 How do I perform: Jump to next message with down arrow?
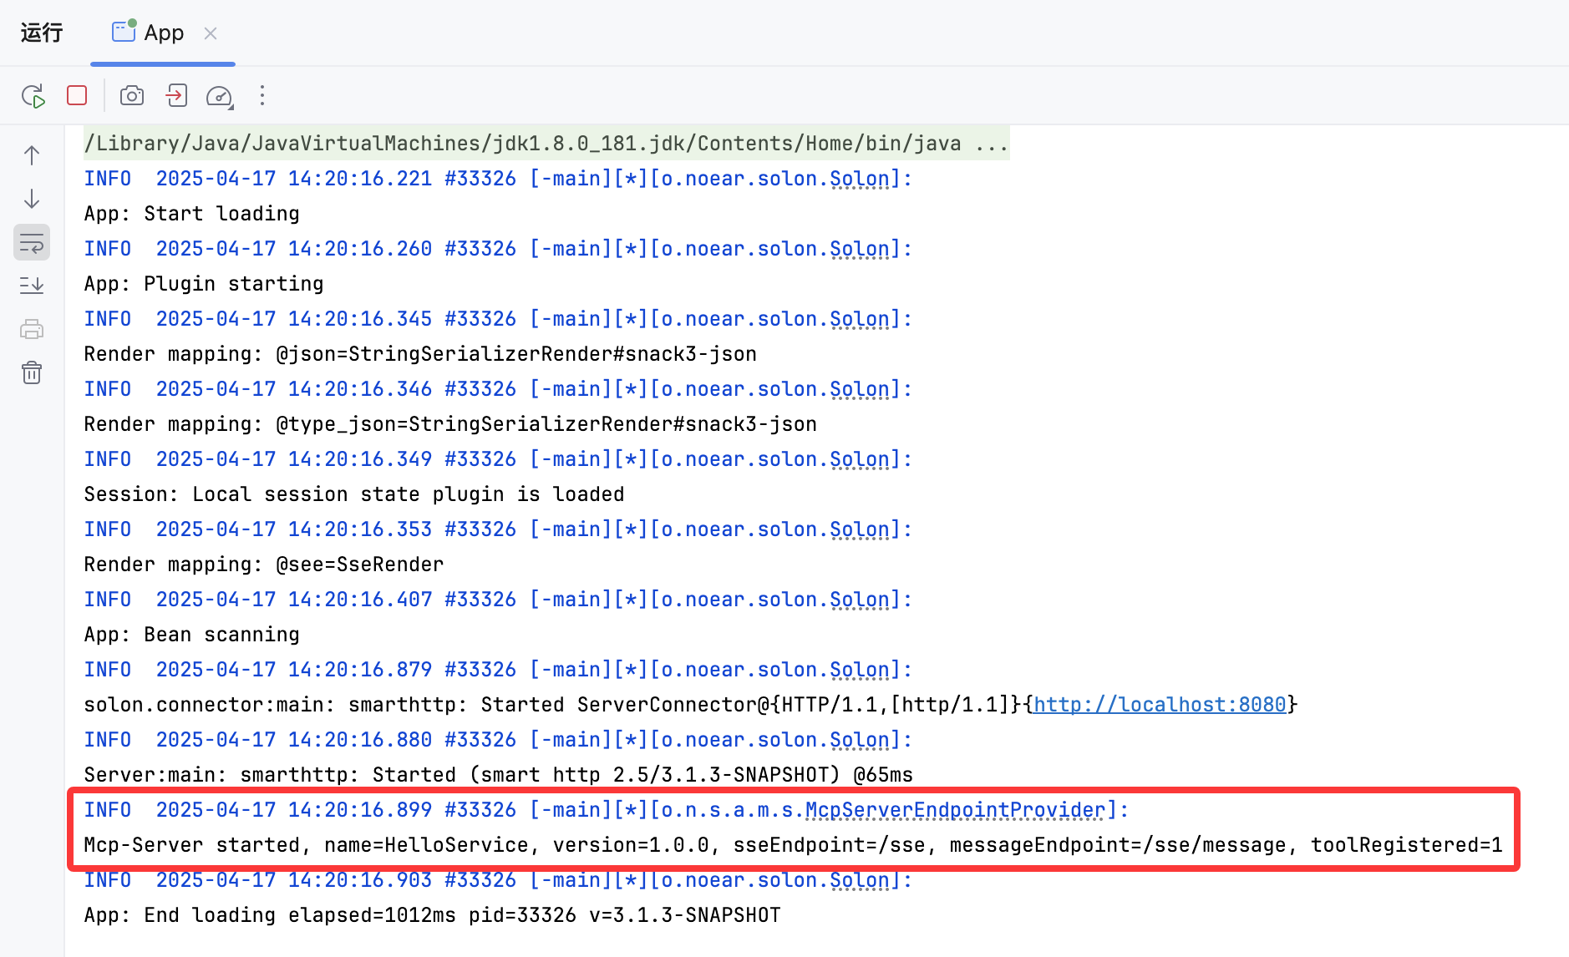[31, 200]
